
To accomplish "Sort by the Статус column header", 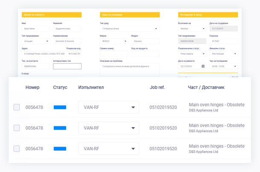I will pyautogui.click(x=60, y=87).
